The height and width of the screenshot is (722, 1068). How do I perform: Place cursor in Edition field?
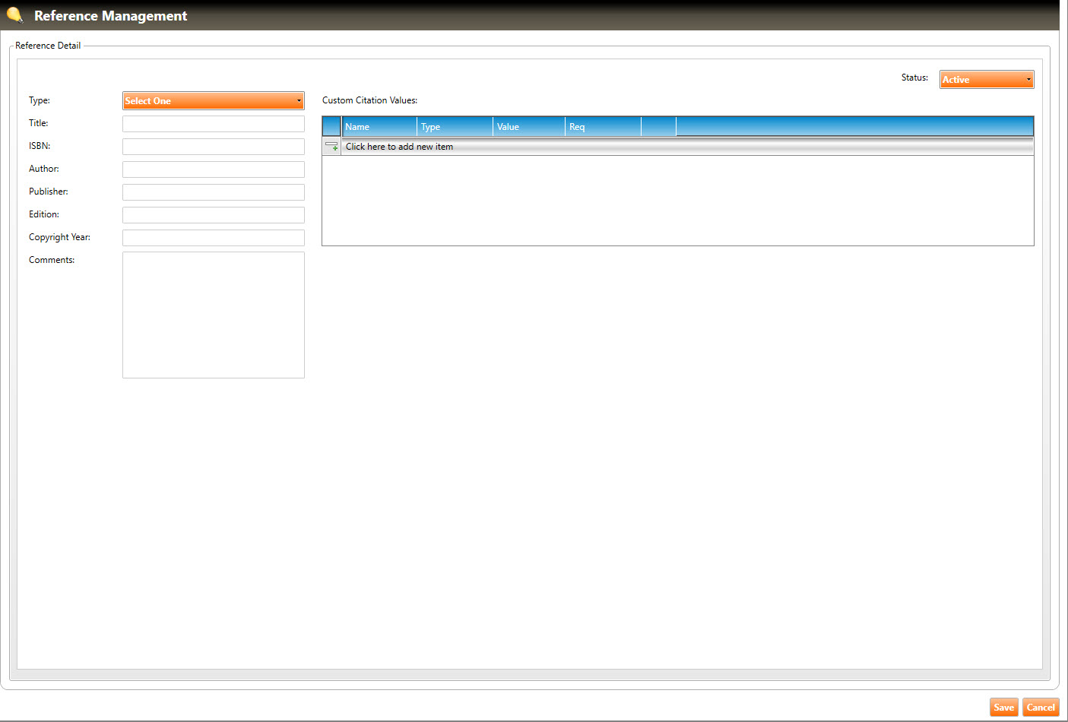pyautogui.click(x=213, y=214)
